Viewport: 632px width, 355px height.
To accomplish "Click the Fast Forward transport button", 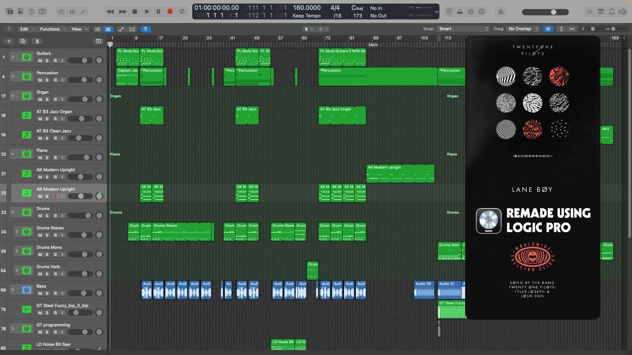I will coord(122,11).
